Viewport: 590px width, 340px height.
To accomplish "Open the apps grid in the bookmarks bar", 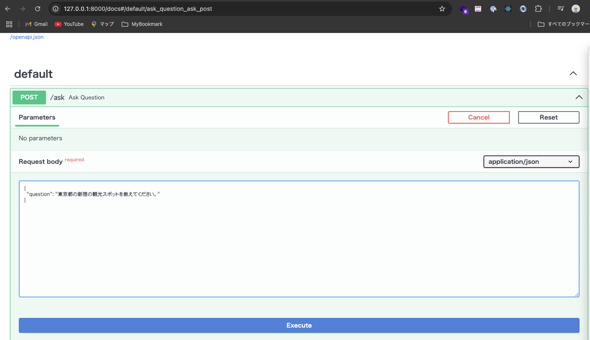I will click(x=9, y=24).
